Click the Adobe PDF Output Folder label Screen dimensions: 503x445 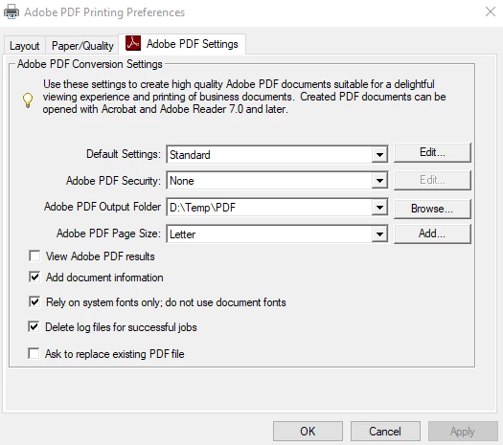[103, 207]
